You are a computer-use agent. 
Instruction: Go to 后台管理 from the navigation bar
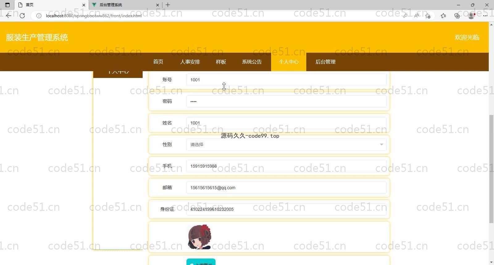coord(325,62)
